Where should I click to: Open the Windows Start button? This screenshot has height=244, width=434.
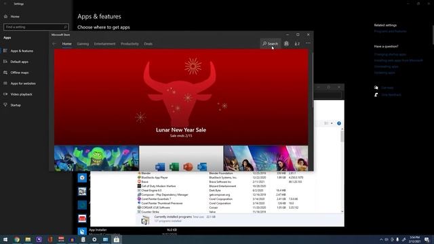click(x=5, y=239)
